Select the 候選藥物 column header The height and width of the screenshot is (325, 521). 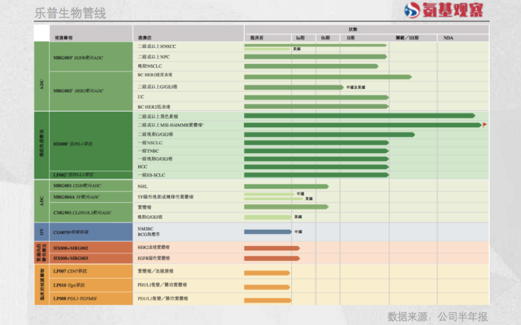point(63,38)
